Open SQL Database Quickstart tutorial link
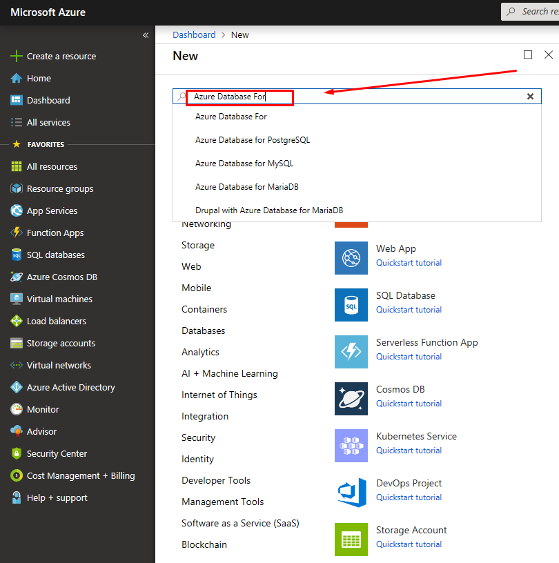559x563 pixels. (409, 310)
